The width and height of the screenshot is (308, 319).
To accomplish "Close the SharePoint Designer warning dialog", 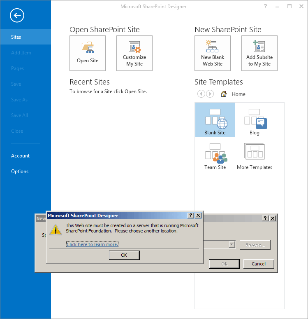I will pyautogui.click(x=198, y=216).
